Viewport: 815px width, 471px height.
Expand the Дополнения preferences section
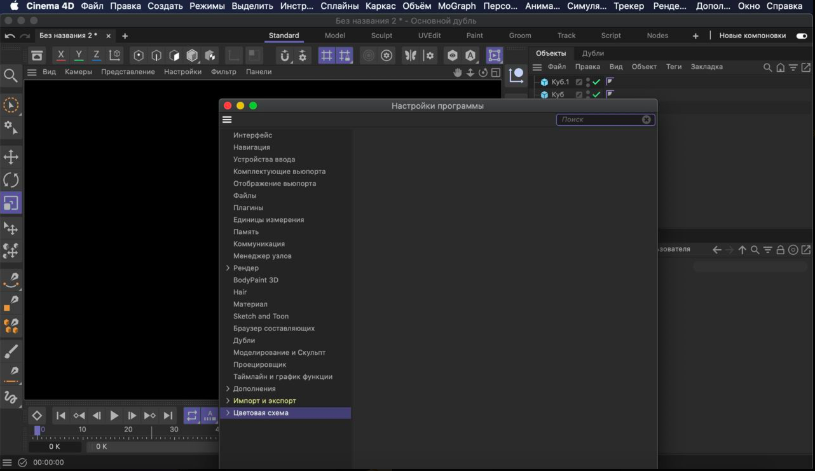(x=228, y=389)
